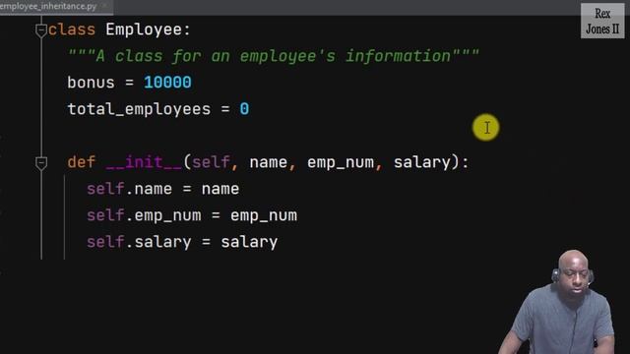Click the 'total_employees' variable

pos(139,109)
